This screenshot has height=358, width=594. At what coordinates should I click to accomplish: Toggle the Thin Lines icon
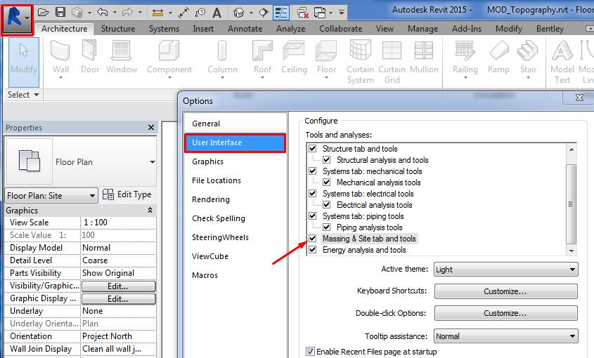(x=281, y=13)
